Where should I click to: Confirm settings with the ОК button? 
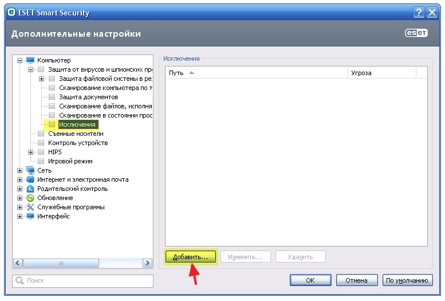click(310, 280)
